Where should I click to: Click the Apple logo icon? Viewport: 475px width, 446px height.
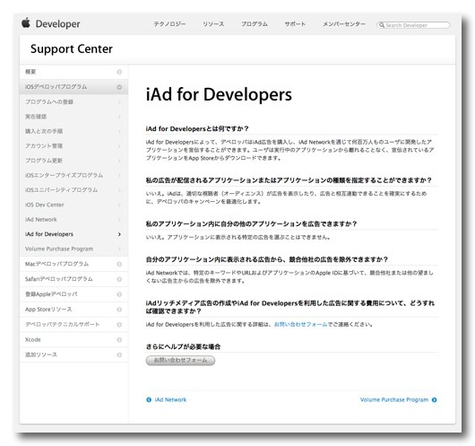pyautogui.click(x=26, y=23)
